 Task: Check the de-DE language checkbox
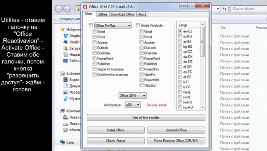click(x=180, y=62)
